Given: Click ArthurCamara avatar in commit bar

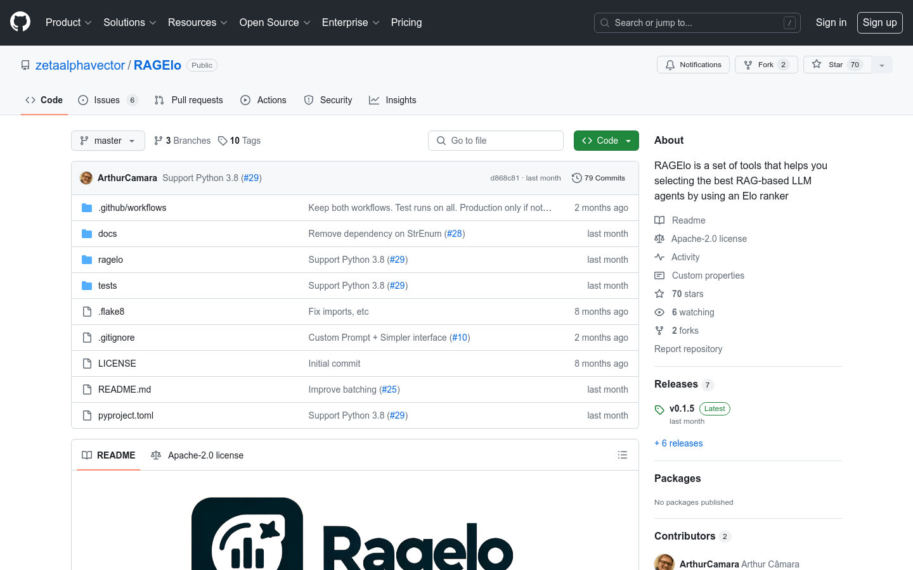Looking at the screenshot, I should coord(86,178).
